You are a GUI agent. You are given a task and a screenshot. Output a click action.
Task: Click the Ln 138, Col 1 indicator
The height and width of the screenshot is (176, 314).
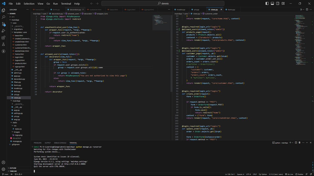coord(231,174)
